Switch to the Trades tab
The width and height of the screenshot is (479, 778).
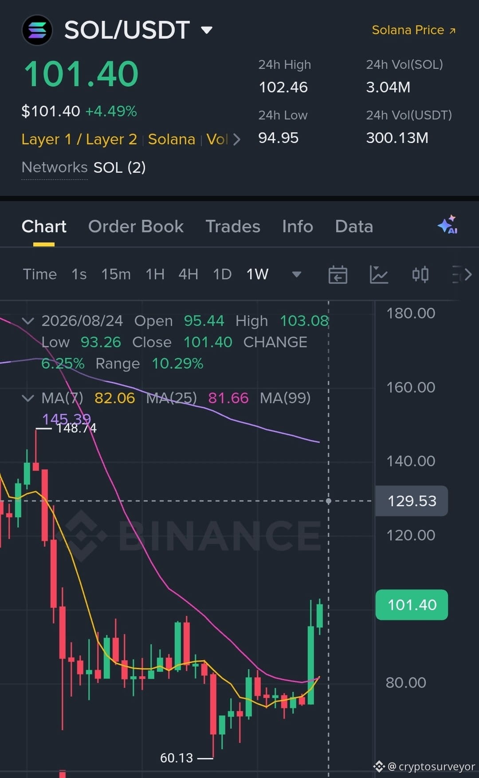coord(233,226)
